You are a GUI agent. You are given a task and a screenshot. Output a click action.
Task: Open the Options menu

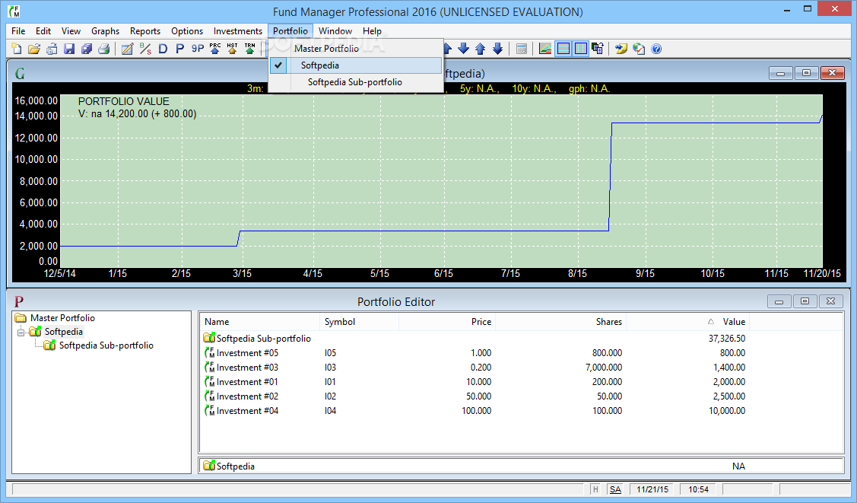pyautogui.click(x=187, y=31)
